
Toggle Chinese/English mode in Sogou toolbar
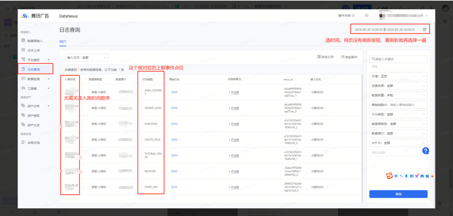pos(396,176)
